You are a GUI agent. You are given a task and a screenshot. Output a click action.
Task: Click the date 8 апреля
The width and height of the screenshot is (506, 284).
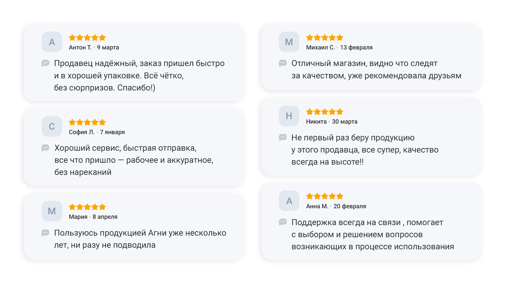coord(105,217)
